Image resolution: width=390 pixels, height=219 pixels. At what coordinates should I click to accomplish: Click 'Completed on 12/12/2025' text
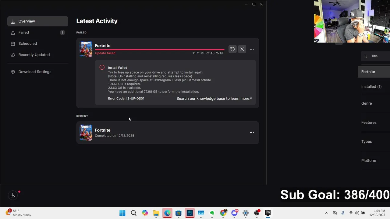click(115, 136)
